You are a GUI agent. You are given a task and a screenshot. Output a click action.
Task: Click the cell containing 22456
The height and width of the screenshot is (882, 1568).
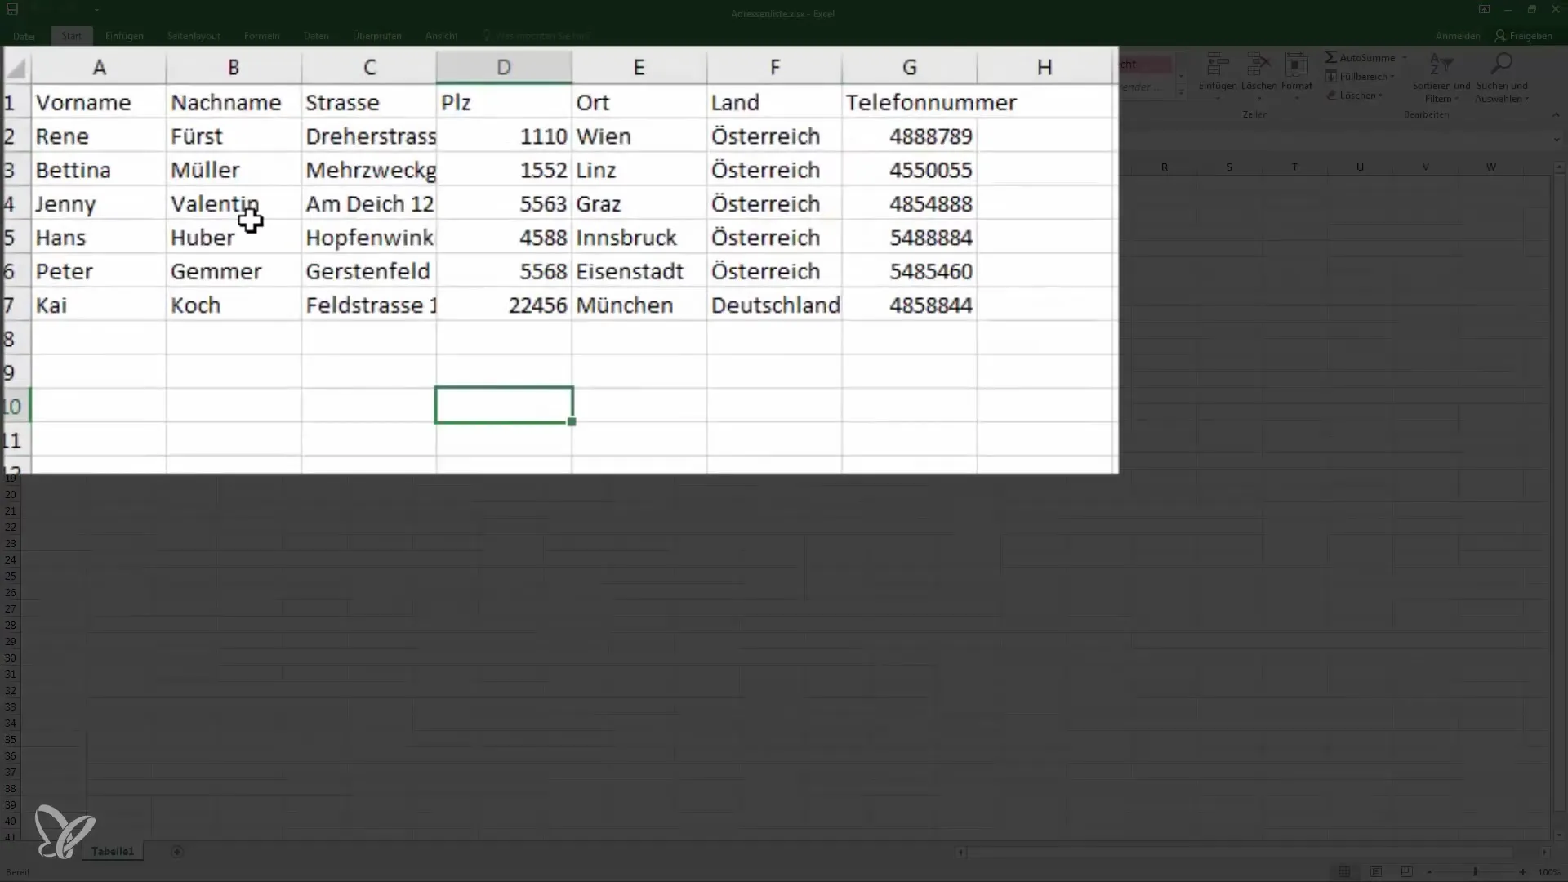504,305
